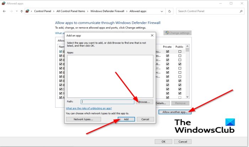Go up one level with up arrow
The height and width of the screenshot is (147, 249).
pyautogui.click(x=22, y=11)
